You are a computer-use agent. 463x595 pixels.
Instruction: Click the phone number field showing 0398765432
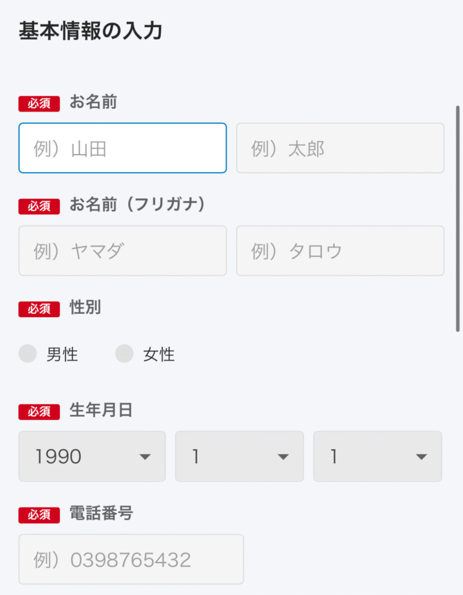pos(131,560)
